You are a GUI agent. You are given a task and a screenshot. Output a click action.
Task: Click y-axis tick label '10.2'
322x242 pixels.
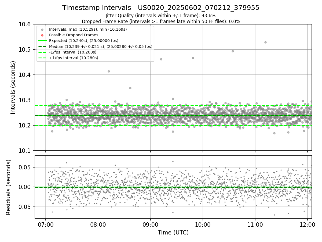(x=25, y=126)
